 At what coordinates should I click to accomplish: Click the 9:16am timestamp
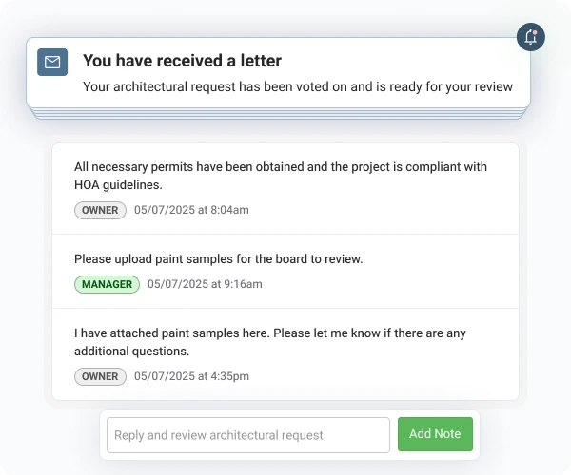coord(205,284)
